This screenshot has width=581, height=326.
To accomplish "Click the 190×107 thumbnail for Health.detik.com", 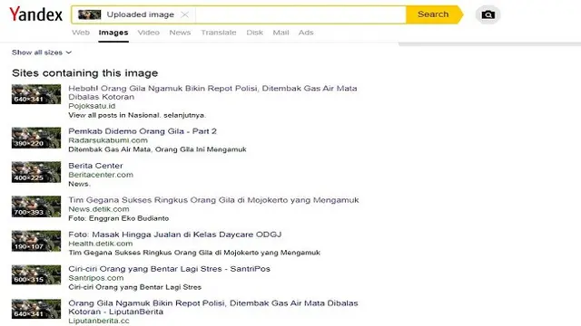I will [x=36, y=241].
